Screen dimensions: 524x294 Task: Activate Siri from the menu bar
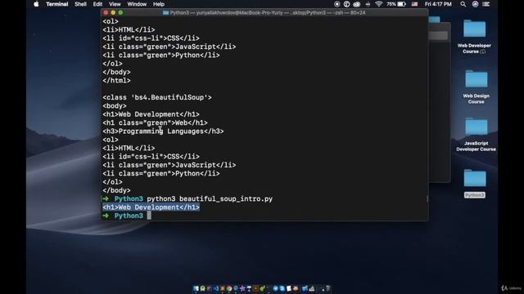(475, 4)
